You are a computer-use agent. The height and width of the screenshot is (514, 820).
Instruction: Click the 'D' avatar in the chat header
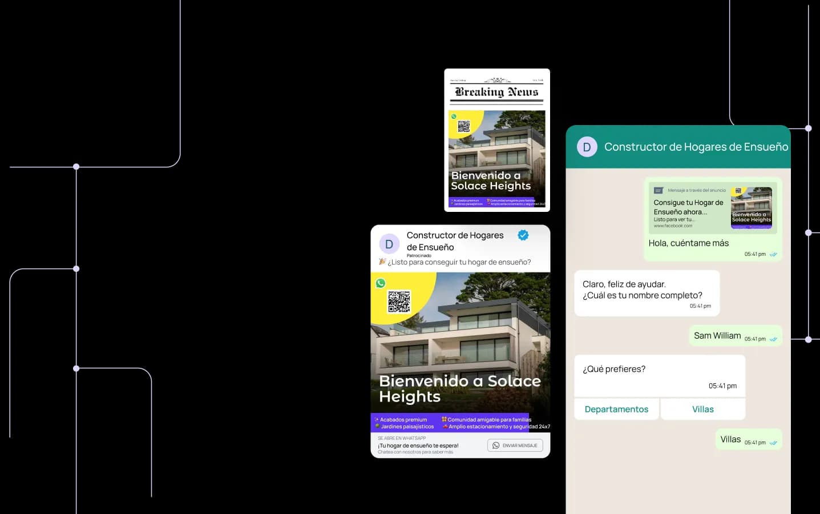587,147
